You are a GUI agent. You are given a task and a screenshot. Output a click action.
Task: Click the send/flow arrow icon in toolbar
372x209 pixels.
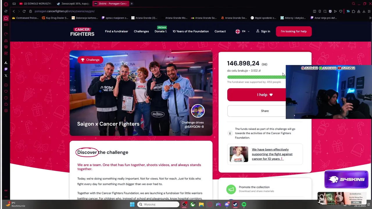[x=335, y=11]
